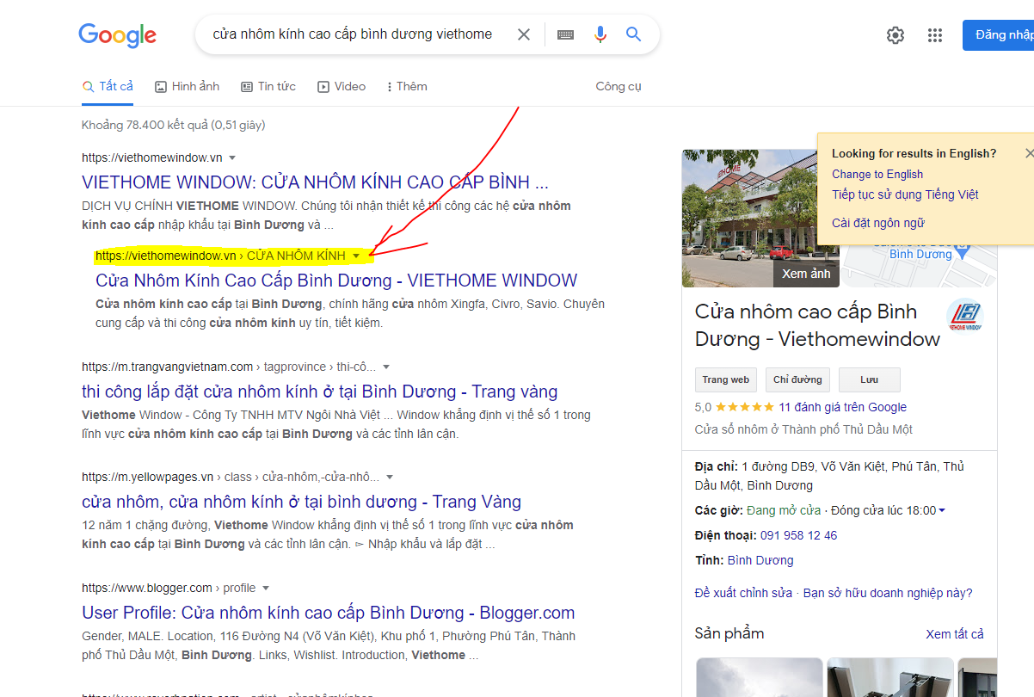Click the Trang web button

(x=726, y=379)
